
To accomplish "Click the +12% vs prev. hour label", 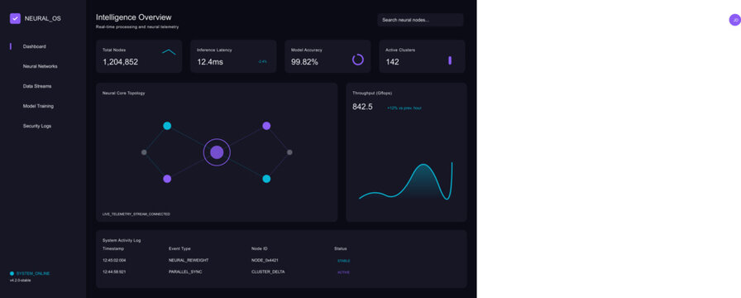I will 404,108.
